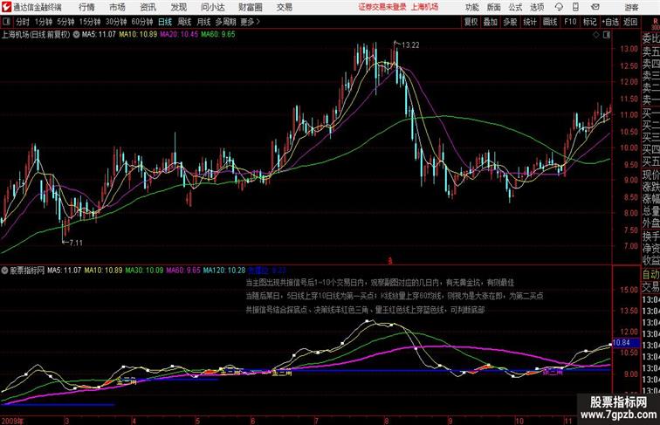
Task: Click the 换手 row in right quote panel
Action: [x=650, y=236]
